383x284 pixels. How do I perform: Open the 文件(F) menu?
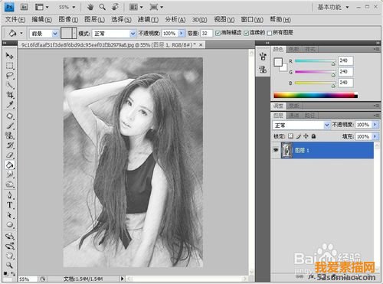point(15,20)
